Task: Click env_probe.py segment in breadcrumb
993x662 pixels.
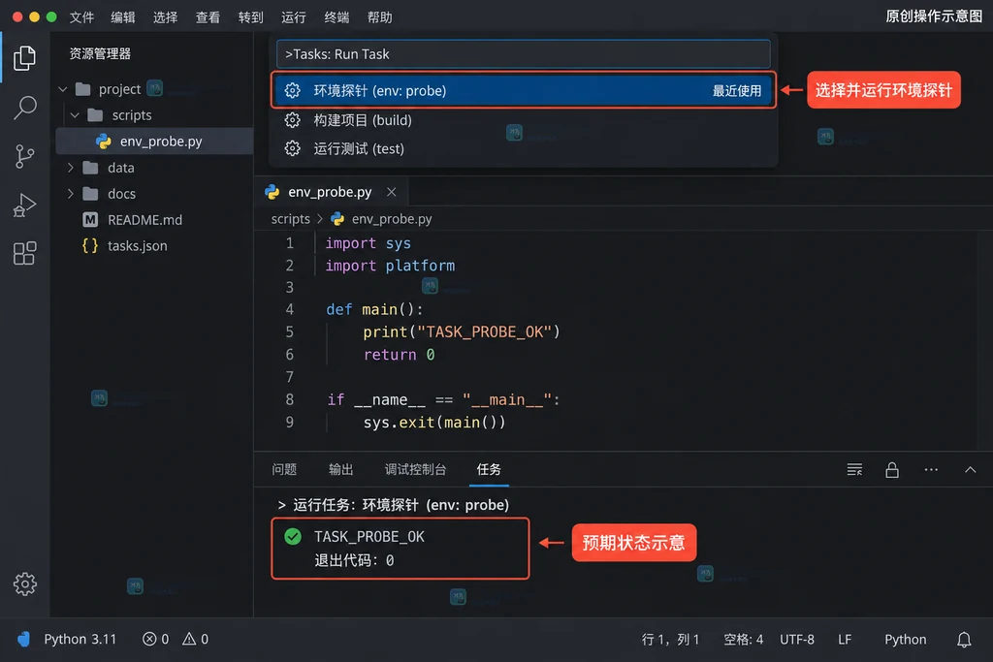Action: (x=392, y=219)
